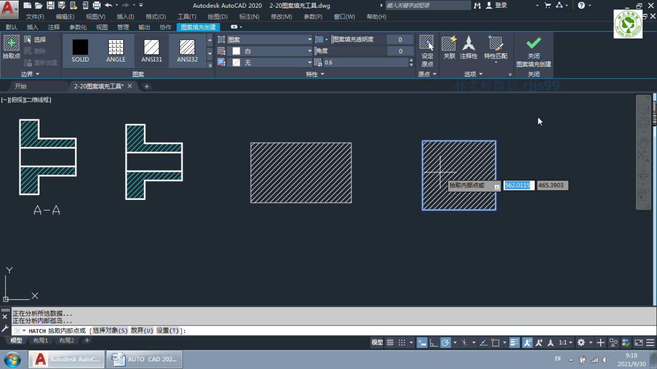Viewport: 657px width, 369px height.
Task: Open 编辑(E) menu
Action: (x=65, y=16)
